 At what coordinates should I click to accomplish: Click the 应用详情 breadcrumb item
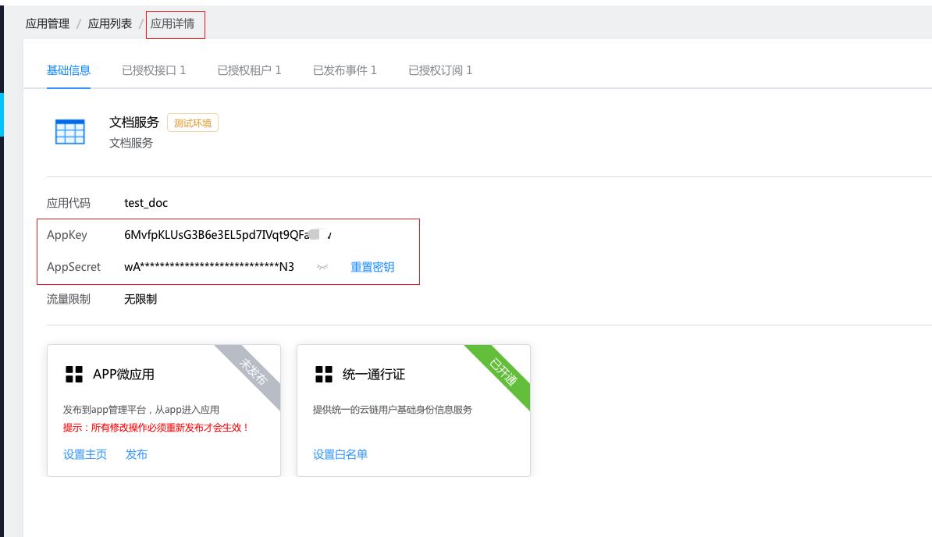pos(173,23)
